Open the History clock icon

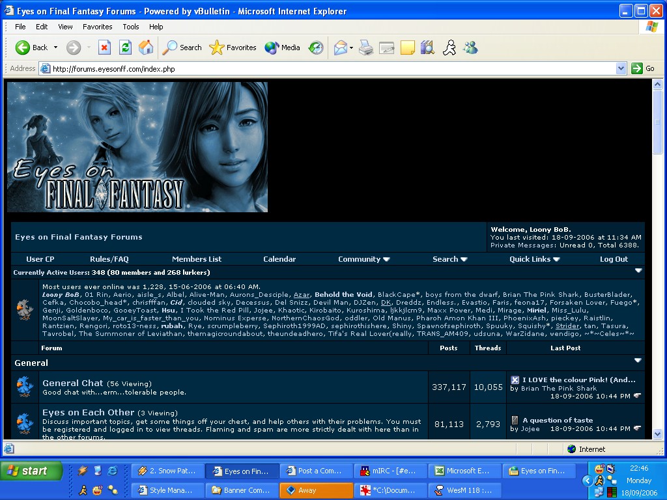point(316,48)
